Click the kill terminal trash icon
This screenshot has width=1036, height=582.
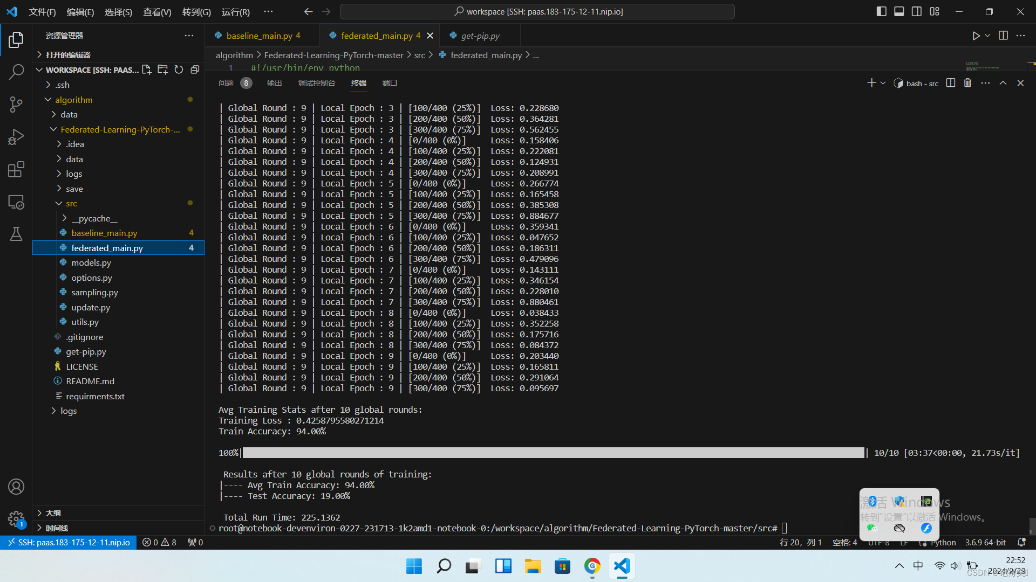tap(967, 83)
